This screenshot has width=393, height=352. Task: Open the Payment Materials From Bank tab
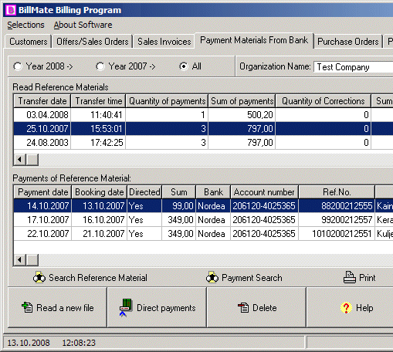point(254,40)
